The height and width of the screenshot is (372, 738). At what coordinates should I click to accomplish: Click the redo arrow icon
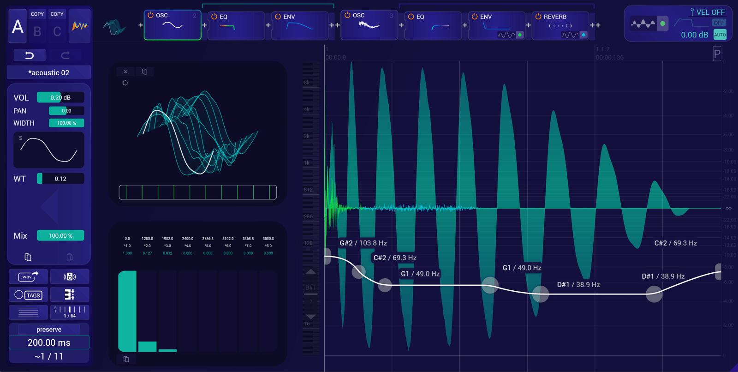[x=65, y=55]
